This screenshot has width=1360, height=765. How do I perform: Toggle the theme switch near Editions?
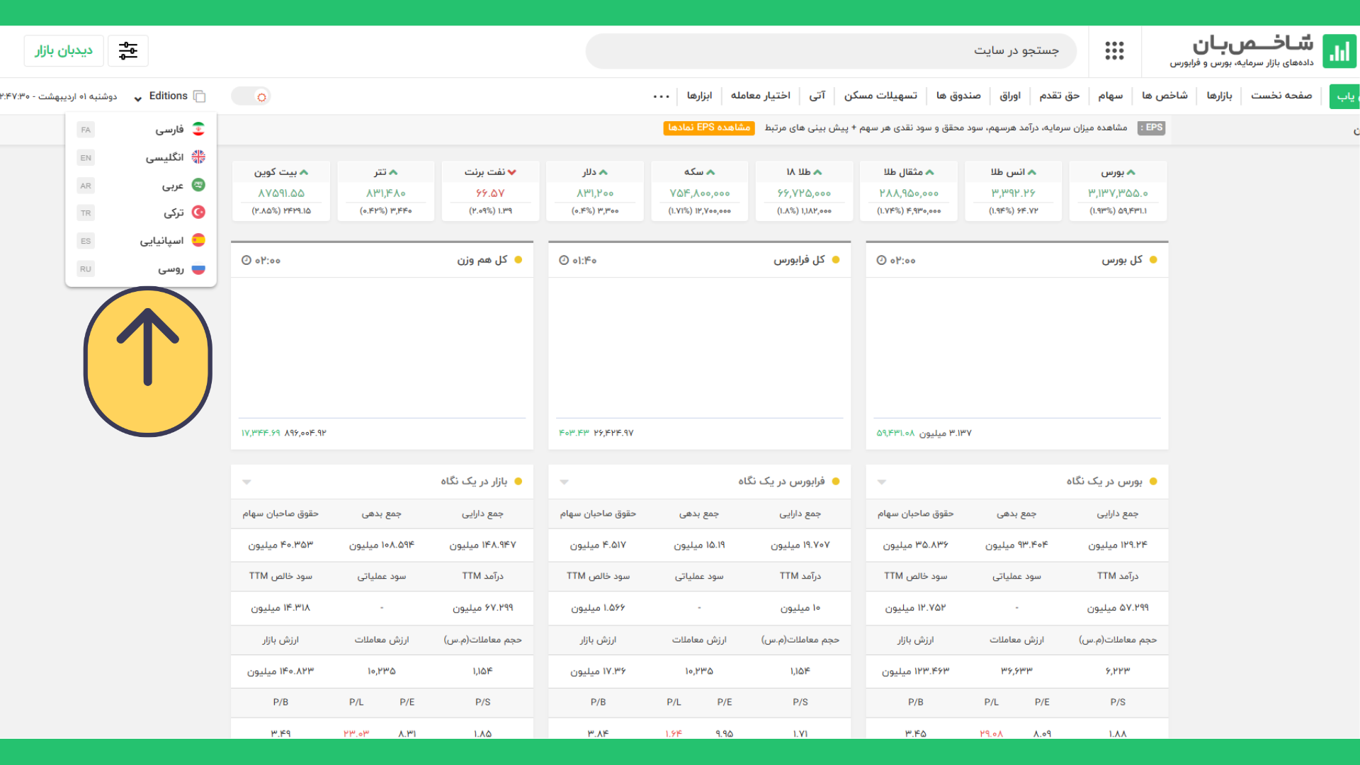(251, 96)
